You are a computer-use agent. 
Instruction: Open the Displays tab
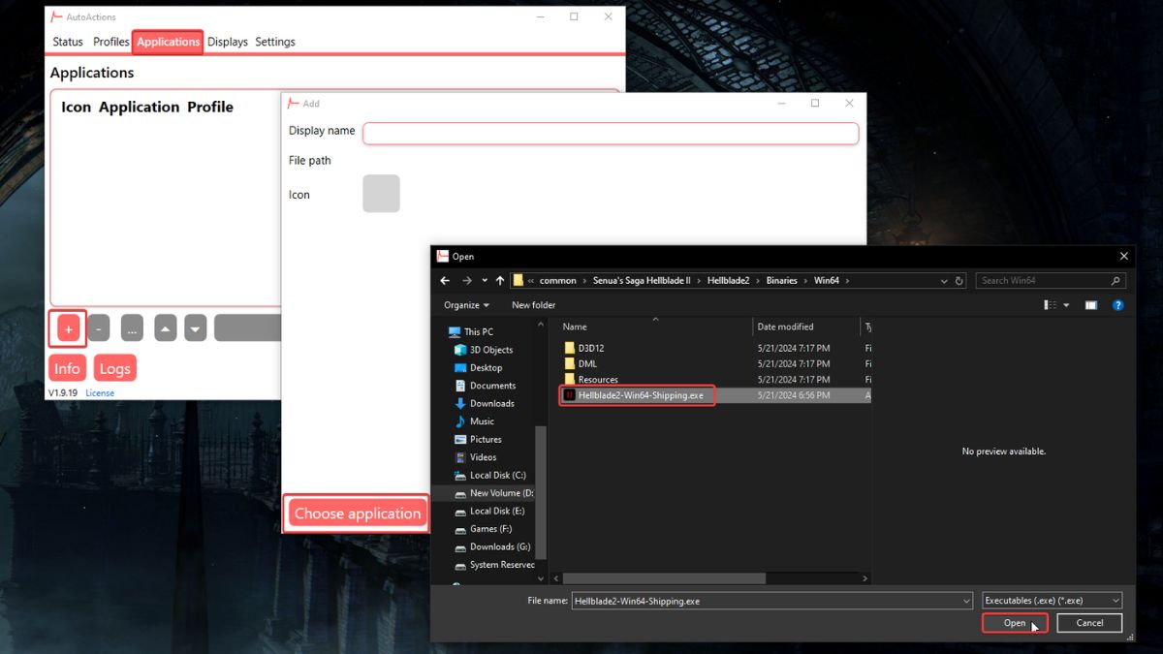coord(228,42)
